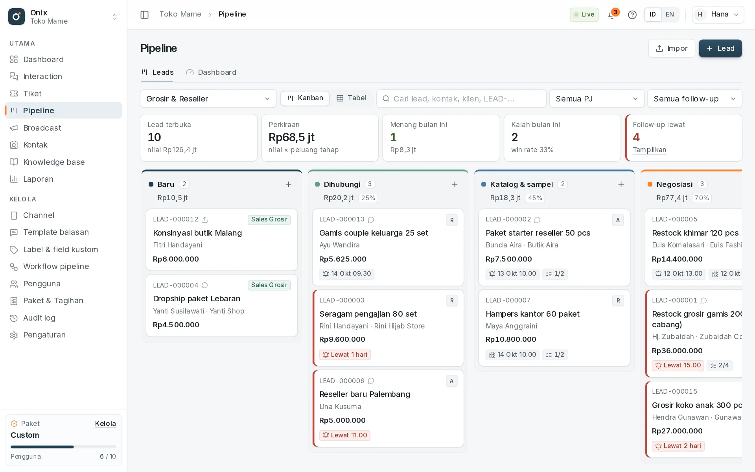Open the Semua PJ filter dropdown
755x472 pixels.
point(597,99)
